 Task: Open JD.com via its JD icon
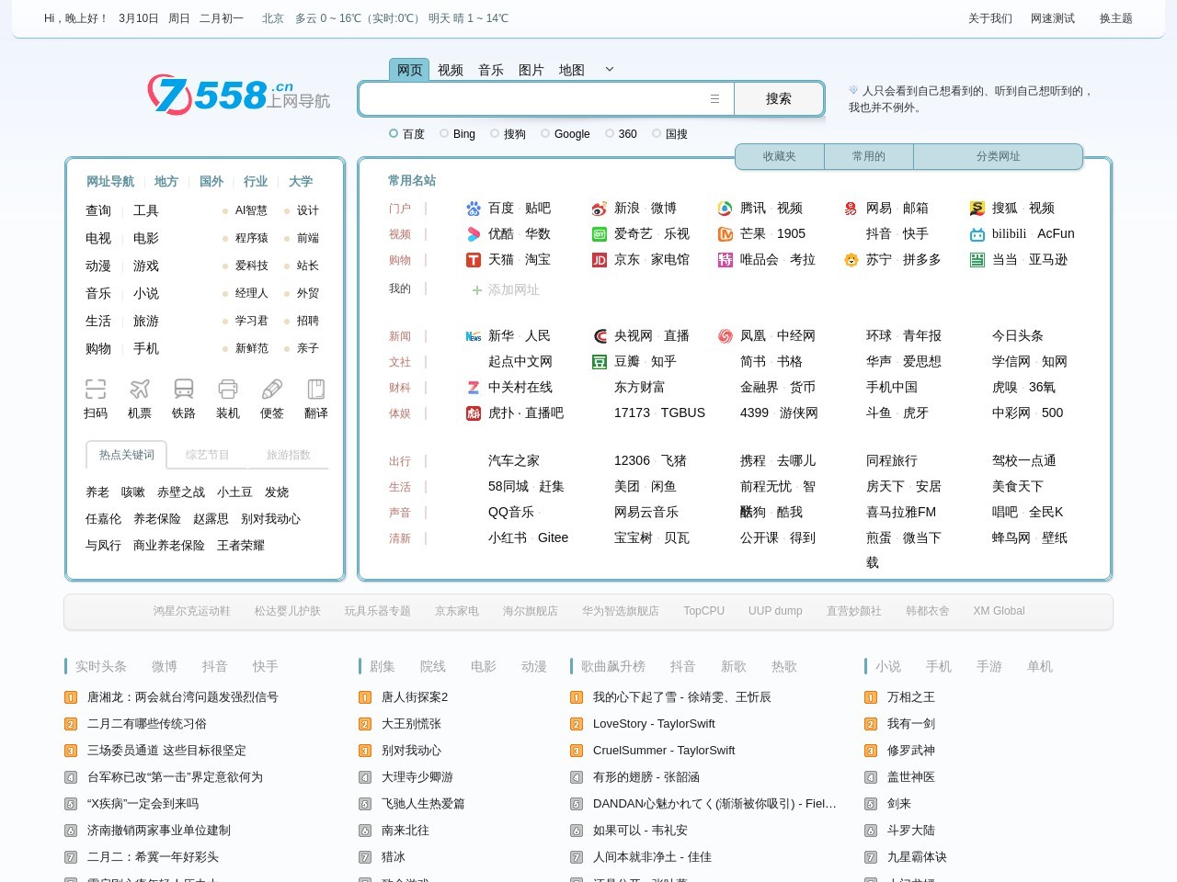[599, 260]
